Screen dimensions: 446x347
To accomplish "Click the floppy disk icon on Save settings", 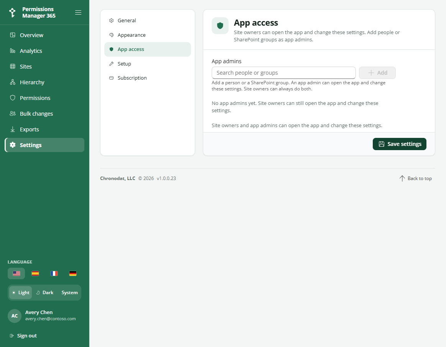I will coord(382,144).
